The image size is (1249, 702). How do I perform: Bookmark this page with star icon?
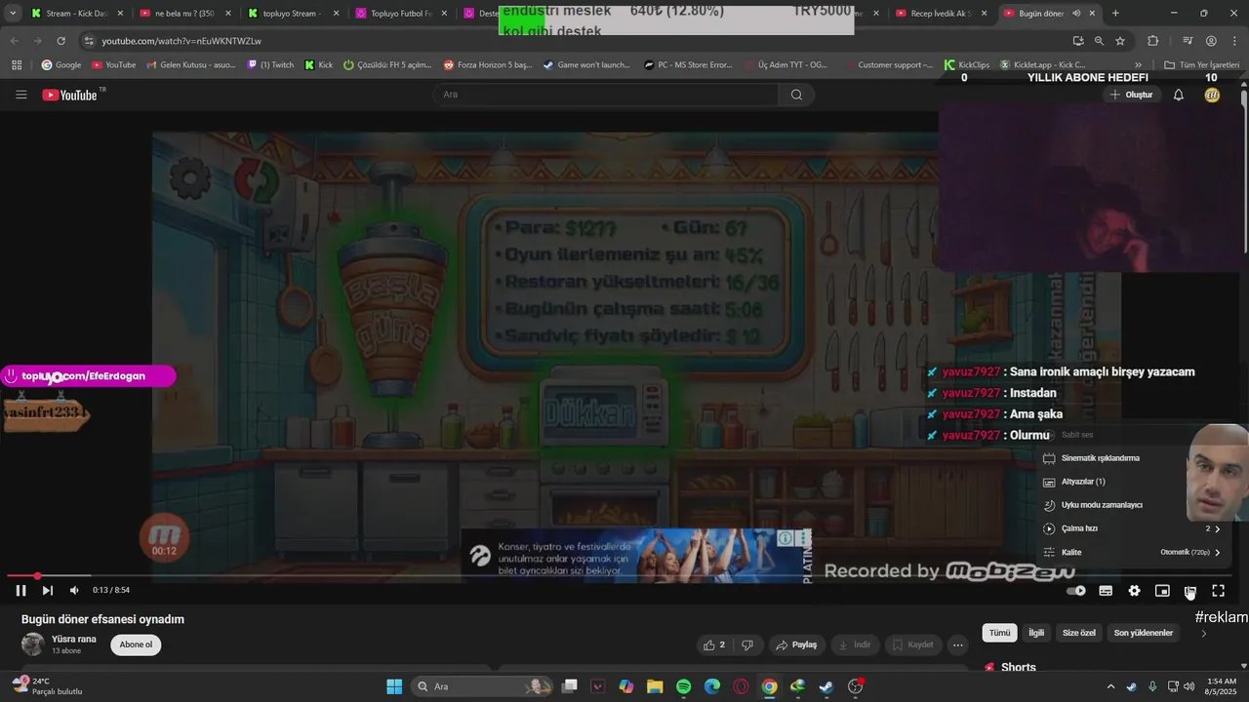(1120, 41)
